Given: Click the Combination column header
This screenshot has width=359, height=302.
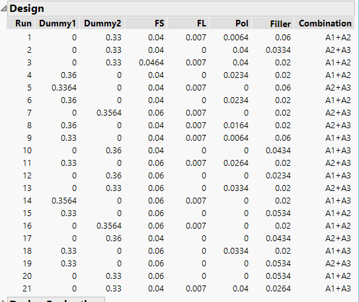Looking at the screenshot, I should [x=325, y=23].
